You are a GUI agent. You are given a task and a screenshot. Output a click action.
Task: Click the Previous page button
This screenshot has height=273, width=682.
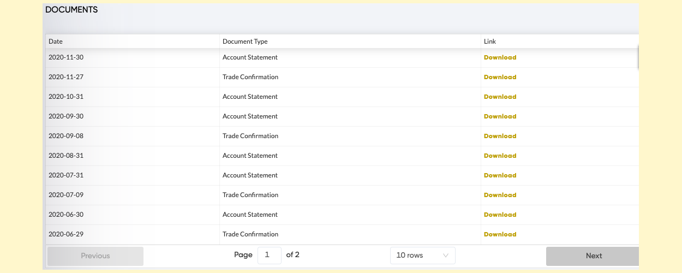point(95,256)
